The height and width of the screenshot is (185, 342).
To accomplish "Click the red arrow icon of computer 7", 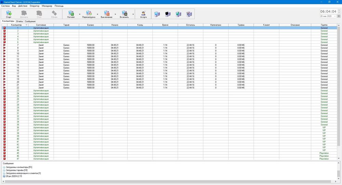I will (x=4, y=45).
